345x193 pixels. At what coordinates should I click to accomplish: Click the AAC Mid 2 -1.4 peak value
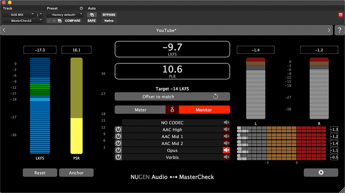[334, 143]
